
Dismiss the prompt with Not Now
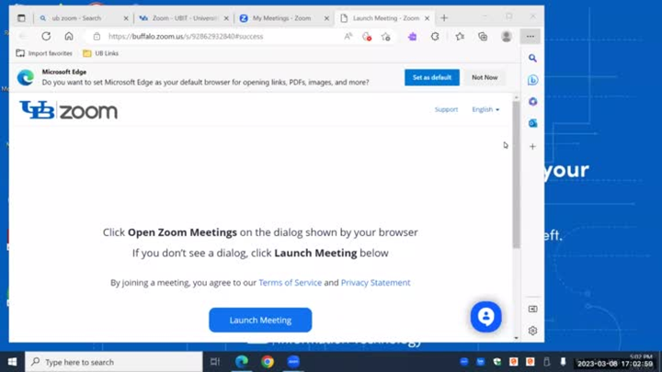[x=485, y=77]
